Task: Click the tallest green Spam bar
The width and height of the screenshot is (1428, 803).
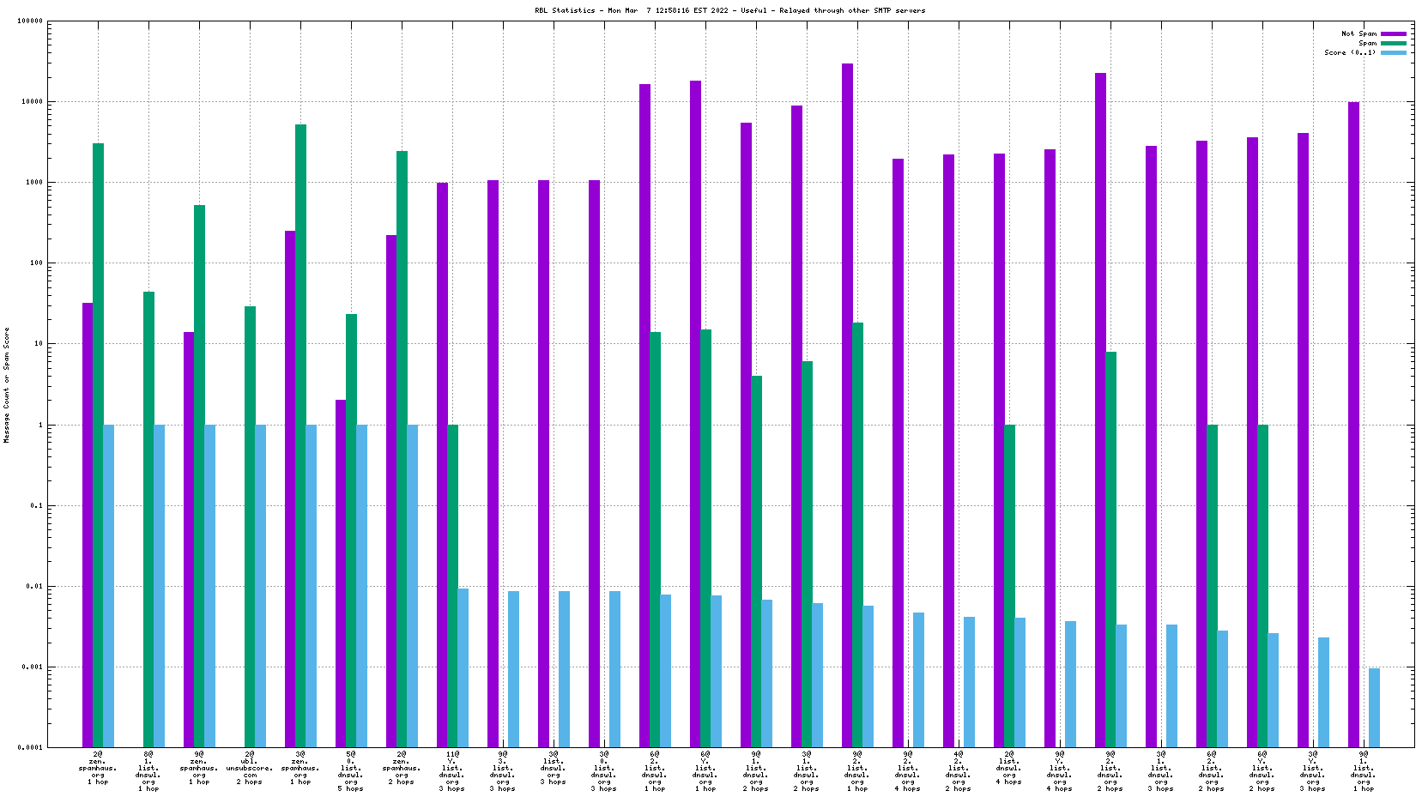Action: point(300,429)
